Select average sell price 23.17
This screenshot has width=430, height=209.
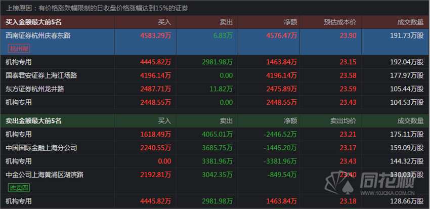point(348,148)
